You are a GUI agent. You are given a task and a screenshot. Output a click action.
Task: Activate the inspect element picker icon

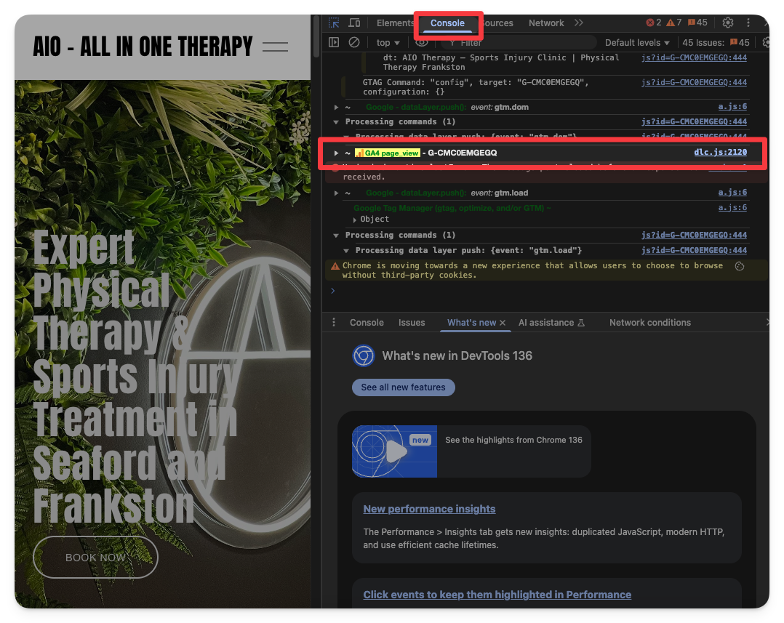334,23
